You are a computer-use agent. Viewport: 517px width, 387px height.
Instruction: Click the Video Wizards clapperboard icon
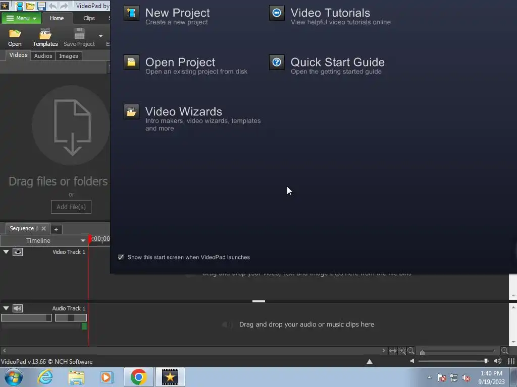coord(131,111)
